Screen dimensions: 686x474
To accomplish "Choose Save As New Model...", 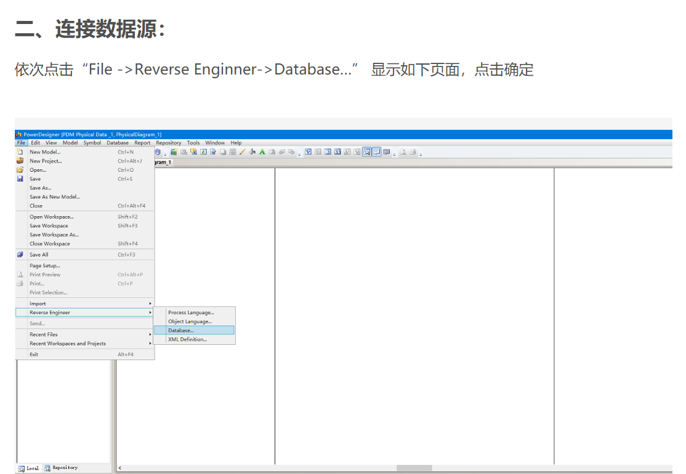I will pyautogui.click(x=84, y=197).
